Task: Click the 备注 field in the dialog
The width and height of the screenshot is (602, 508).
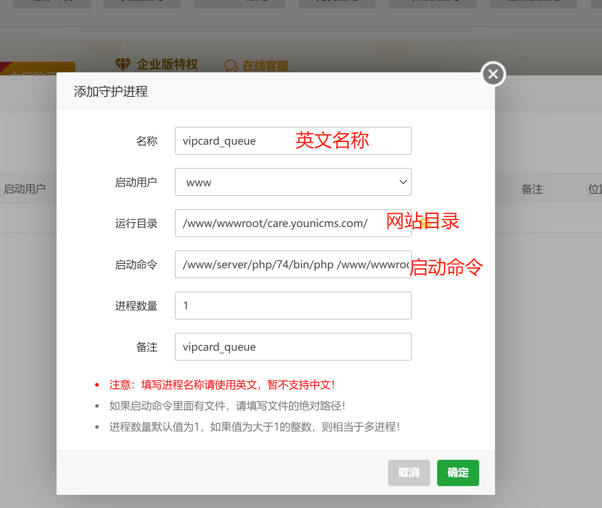Action: [293, 347]
